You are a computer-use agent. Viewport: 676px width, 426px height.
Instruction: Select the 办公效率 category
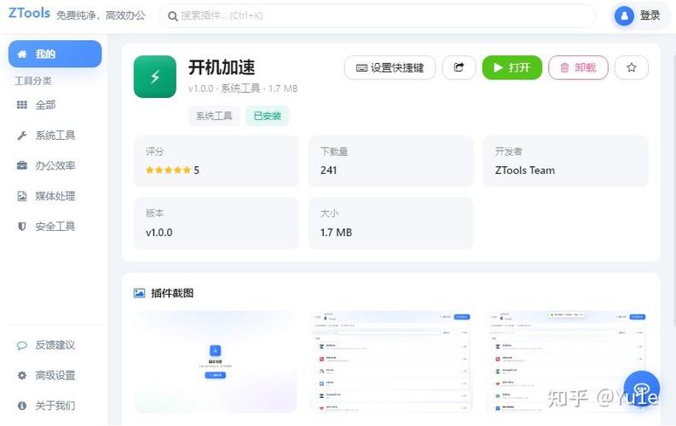[55, 165]
